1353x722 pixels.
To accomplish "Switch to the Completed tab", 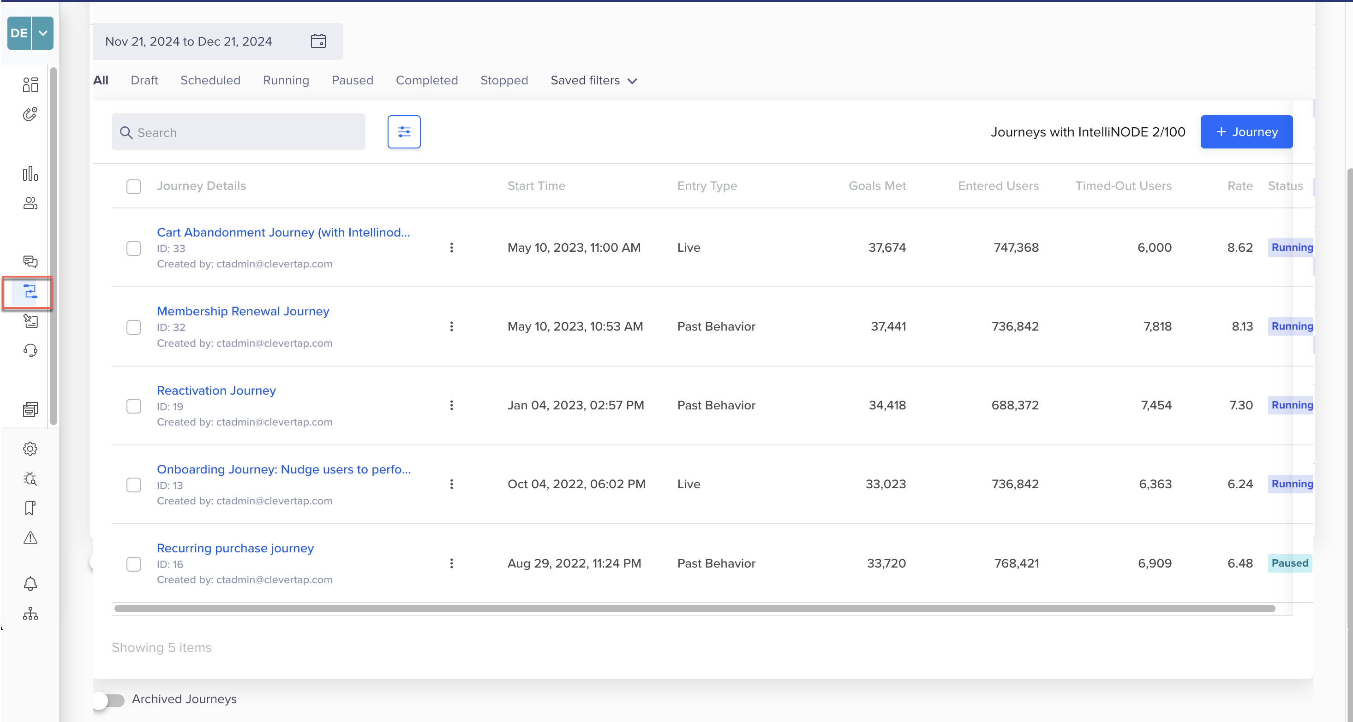I will point(427,80).
